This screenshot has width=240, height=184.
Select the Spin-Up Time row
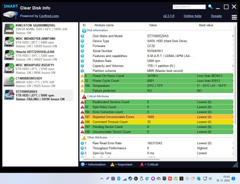pos(157,153)
